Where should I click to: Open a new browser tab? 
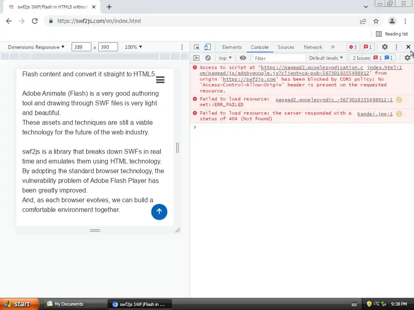point(109,7)
